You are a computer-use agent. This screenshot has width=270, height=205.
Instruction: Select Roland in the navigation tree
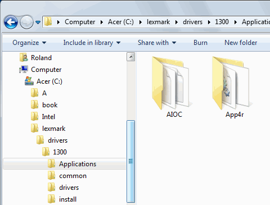pyautogui.click(x=41, y=58)
